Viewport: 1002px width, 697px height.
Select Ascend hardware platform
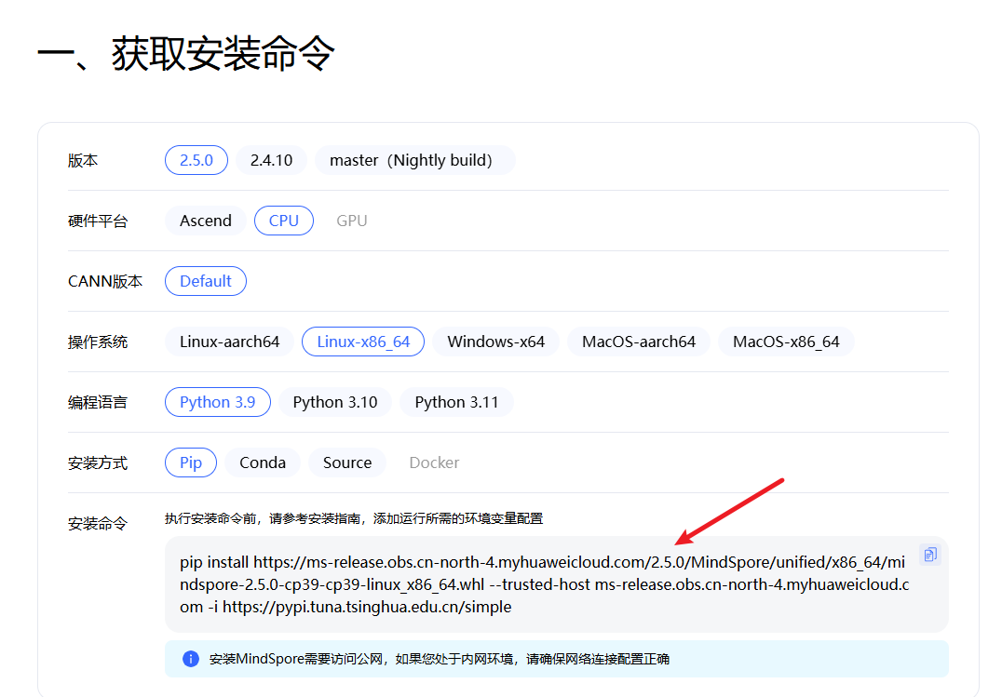(x=206, y=221)
